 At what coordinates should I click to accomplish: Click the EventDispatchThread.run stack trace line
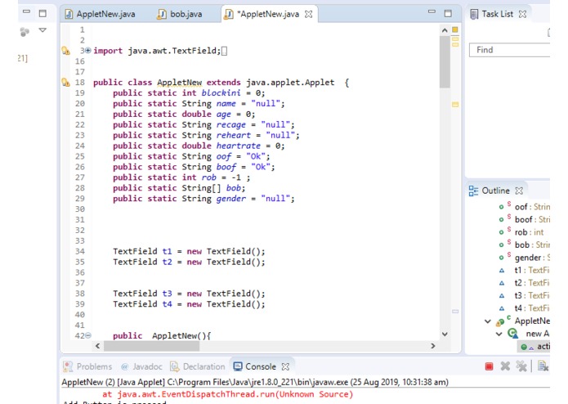tap(227, 394)
